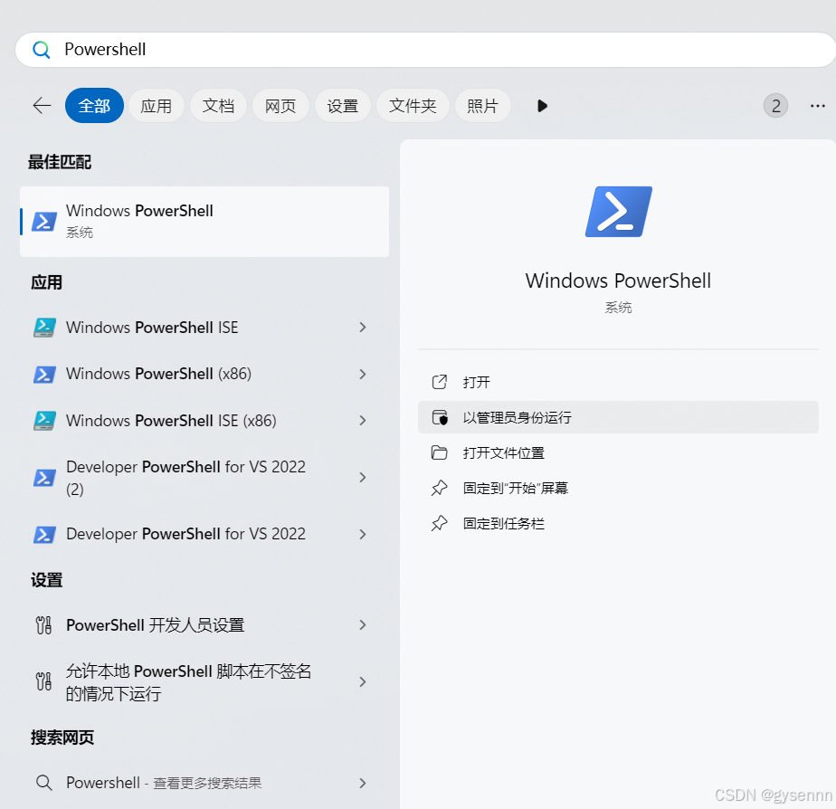This screenshot has height=809, width=836.
Task: Switch to the 文档 filter tab
Action: coord(219,106)
